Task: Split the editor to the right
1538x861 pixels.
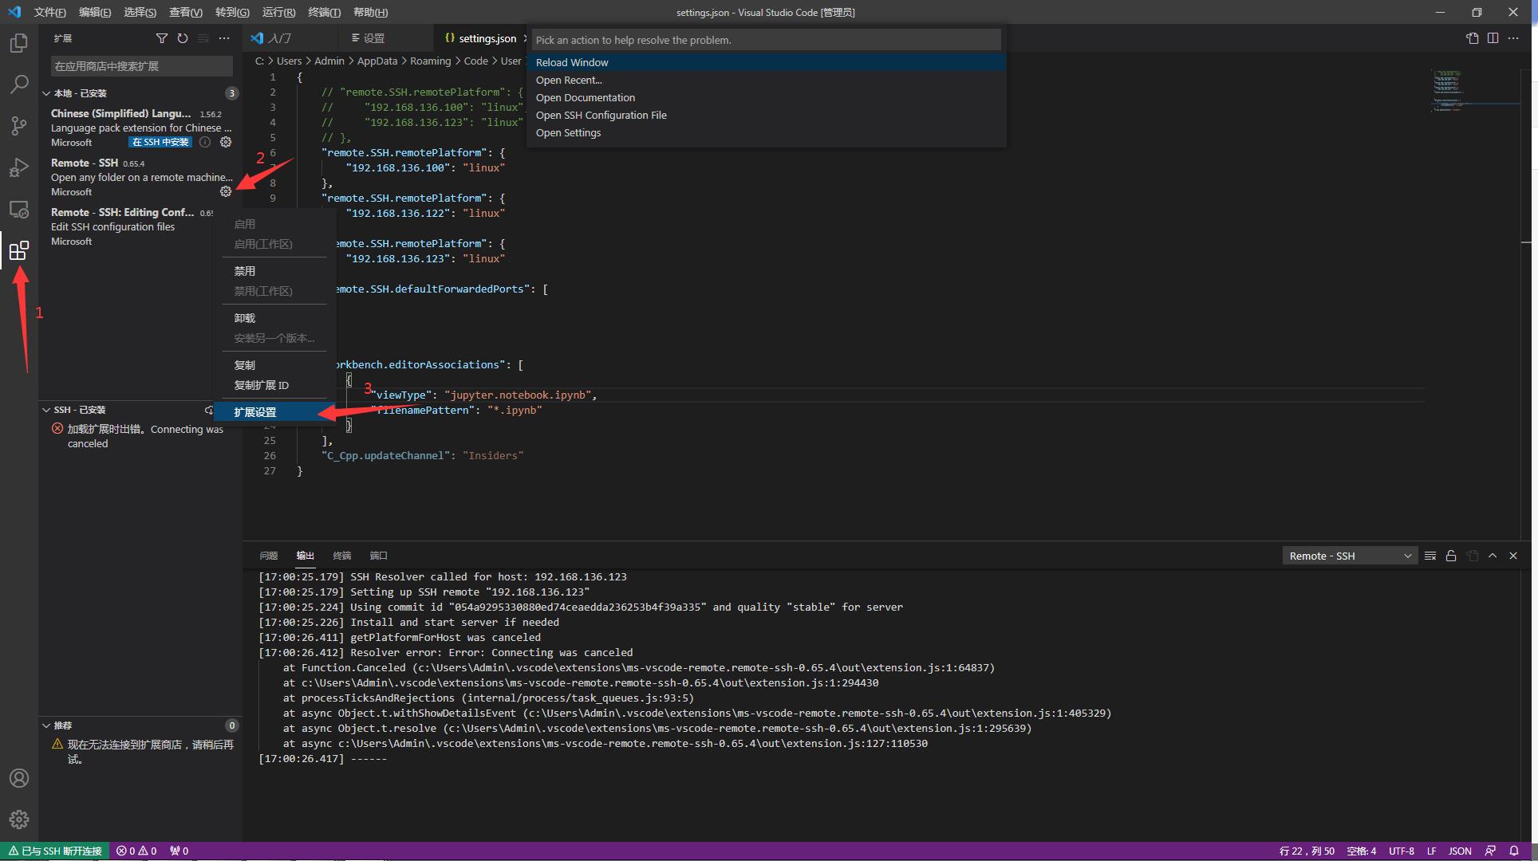Action: tap(1493, 38)
